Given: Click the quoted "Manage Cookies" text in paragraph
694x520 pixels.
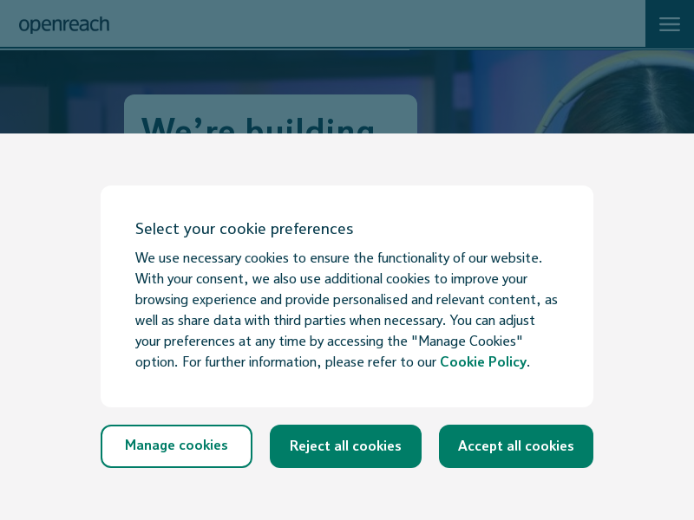Looking at the screenshot, I should click(x=470, y=341).
